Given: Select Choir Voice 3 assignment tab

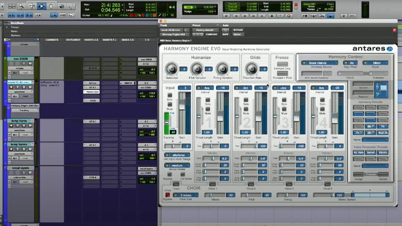Looking at the screenshot, I should [x=289, y=184].
